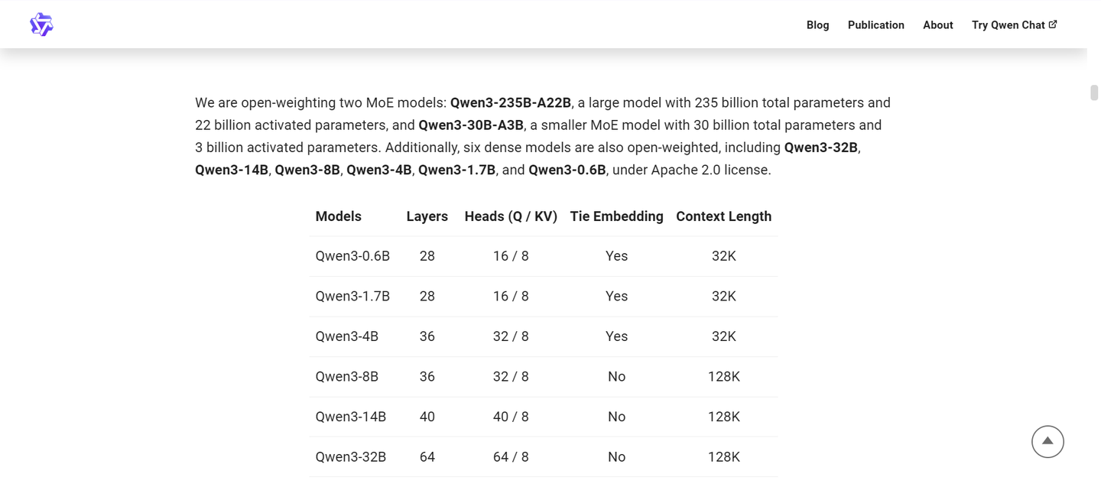Open the Try Qwen Chat link
1101x500 pixels.
(1008, 25)
